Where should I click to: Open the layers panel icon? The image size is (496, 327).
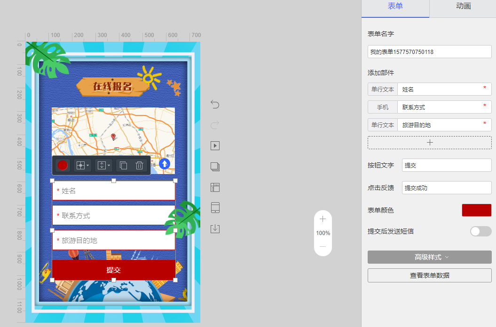(x=215, y=167)
